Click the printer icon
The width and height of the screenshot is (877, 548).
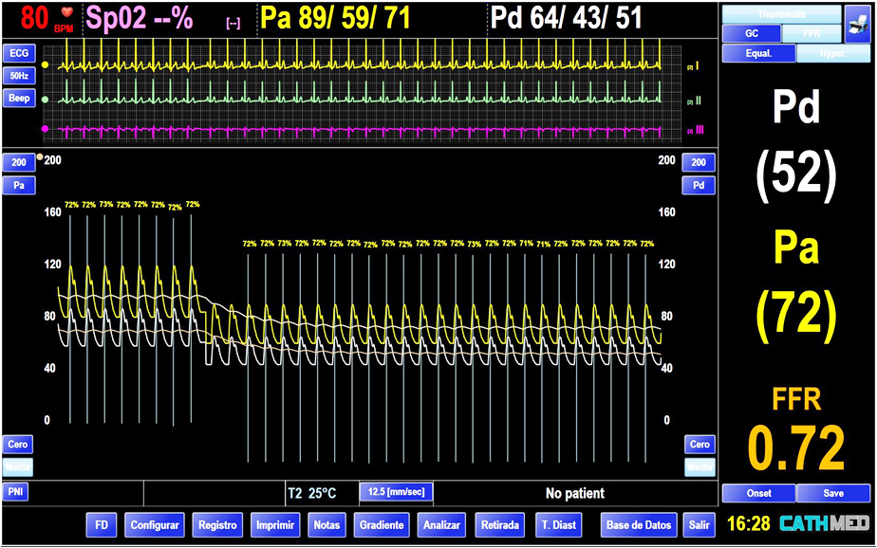(857, 24)
